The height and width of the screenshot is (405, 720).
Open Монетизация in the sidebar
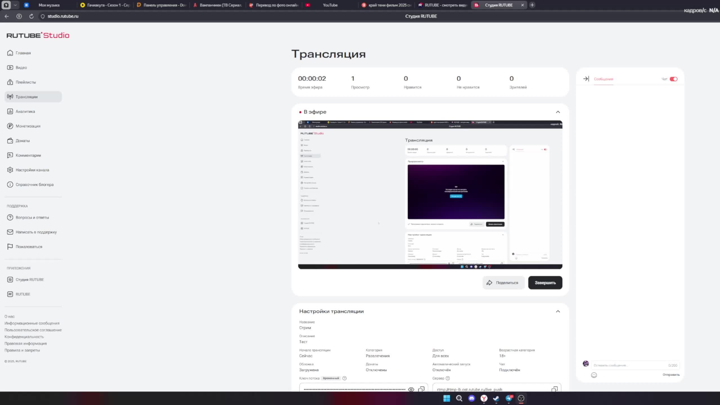[x=28, y=126]
